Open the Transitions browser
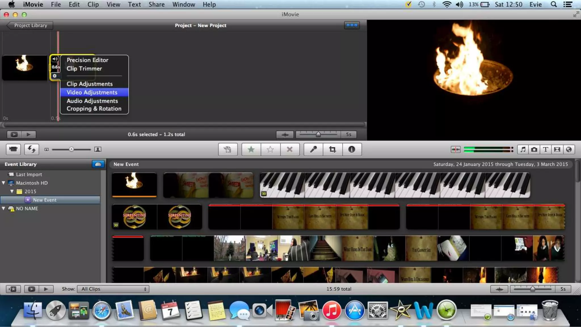 (x=557, y=149)
